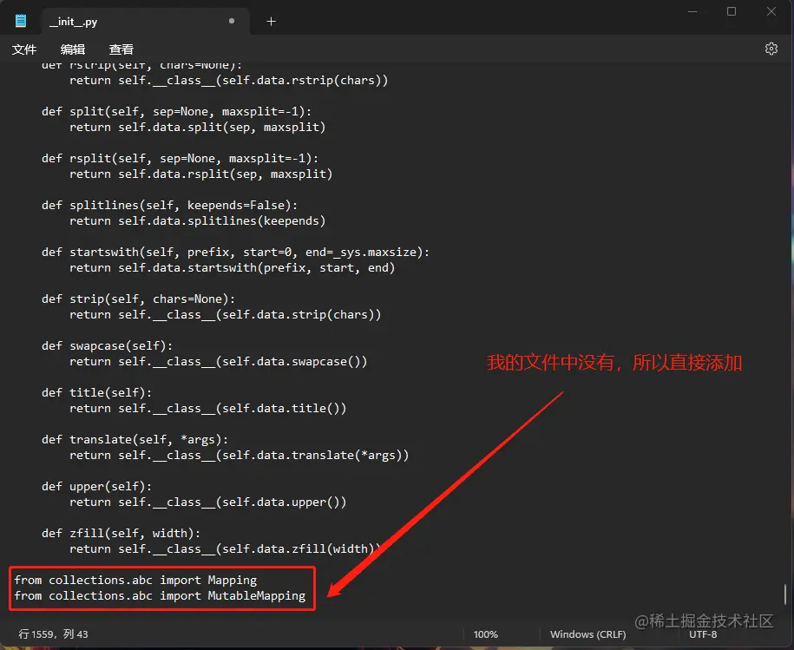Click the line returning self.data.zfill(width)
This screenshot has height=650, width=794.
(226, 549)
